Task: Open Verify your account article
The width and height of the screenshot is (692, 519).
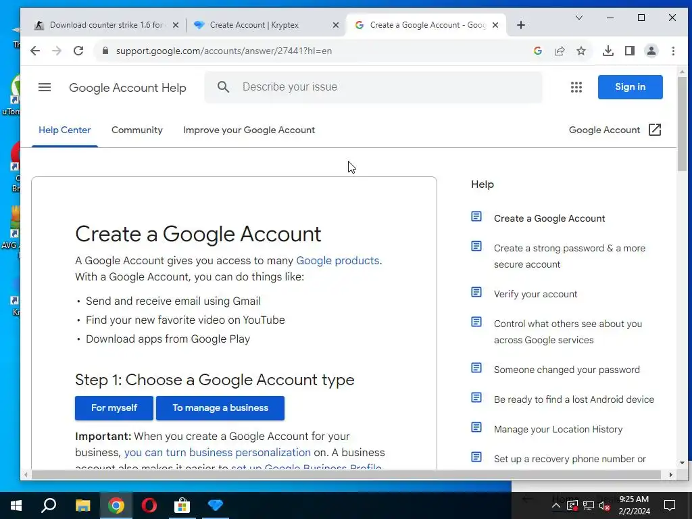Action: (535, 294)
